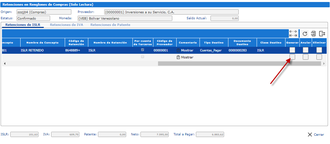Click the Cerrar label
The height and width of the screenshot is (144, 330).
319,135
